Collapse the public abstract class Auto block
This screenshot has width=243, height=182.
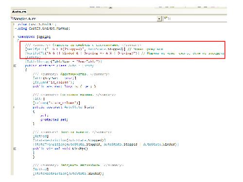pyautogui.click(x=15, y=66)
